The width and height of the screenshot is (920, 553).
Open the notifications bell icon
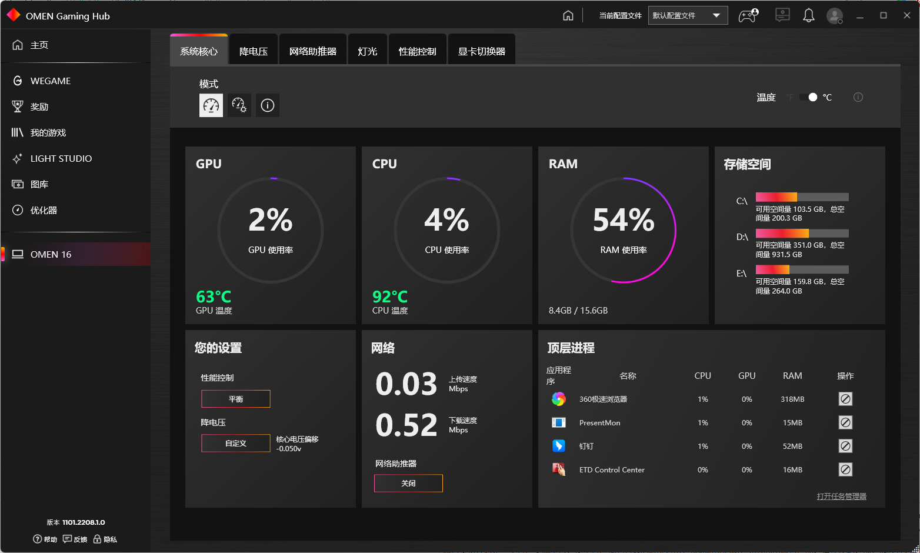point(809,15)
